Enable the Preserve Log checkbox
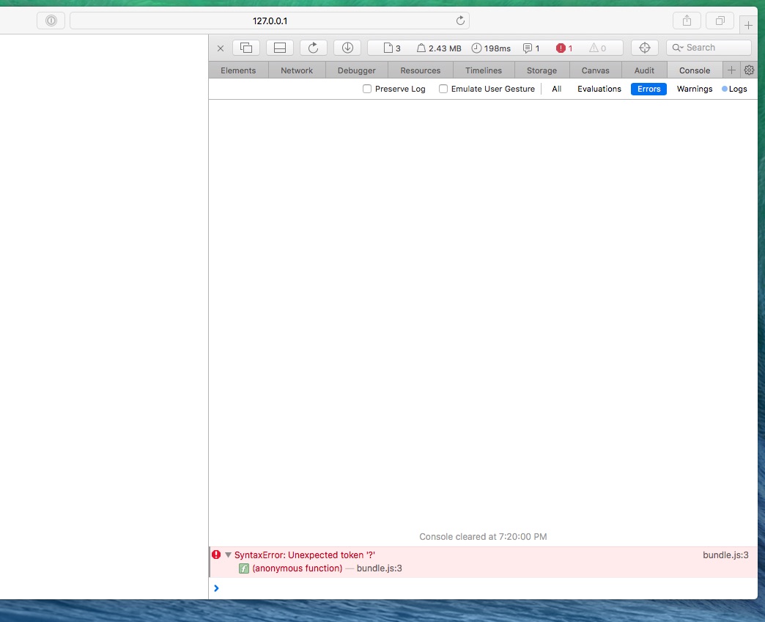This screenshot has height=622, width=765. 368,89
